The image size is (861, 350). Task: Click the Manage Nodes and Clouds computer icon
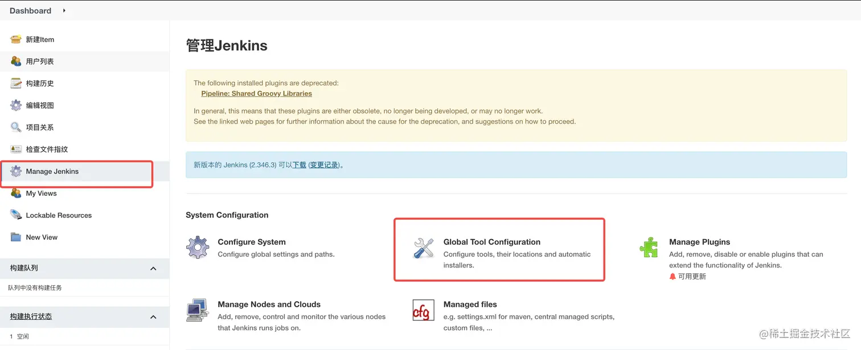pos(198,310)
